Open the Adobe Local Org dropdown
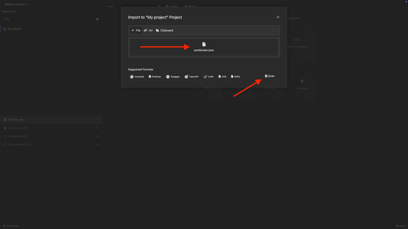The width and height of the screenshot is (408, 229). [16, 4]
